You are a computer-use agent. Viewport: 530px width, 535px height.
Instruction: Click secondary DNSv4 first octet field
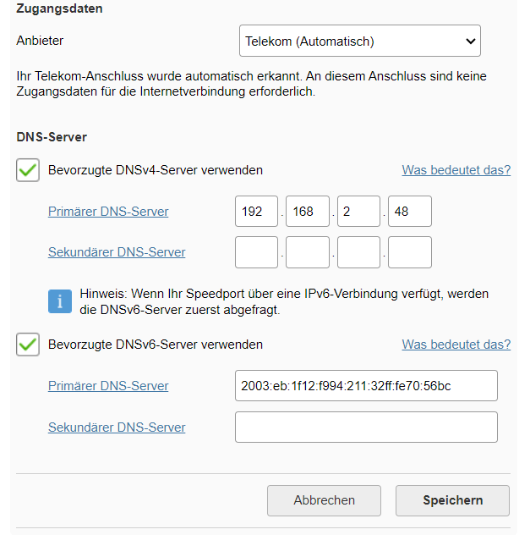coord(257,252)
